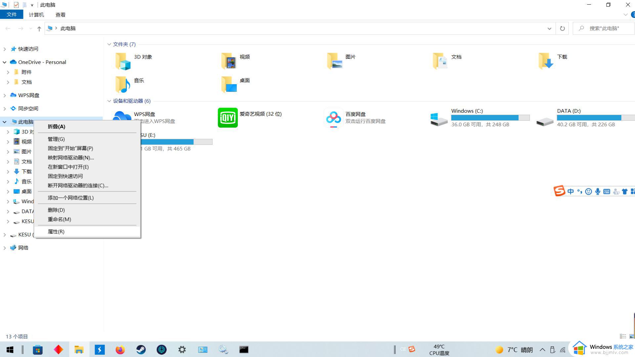Select the Windows (C:) drive icon
Viewport: 635px width, 357px height.
click(x=439, y=120)
